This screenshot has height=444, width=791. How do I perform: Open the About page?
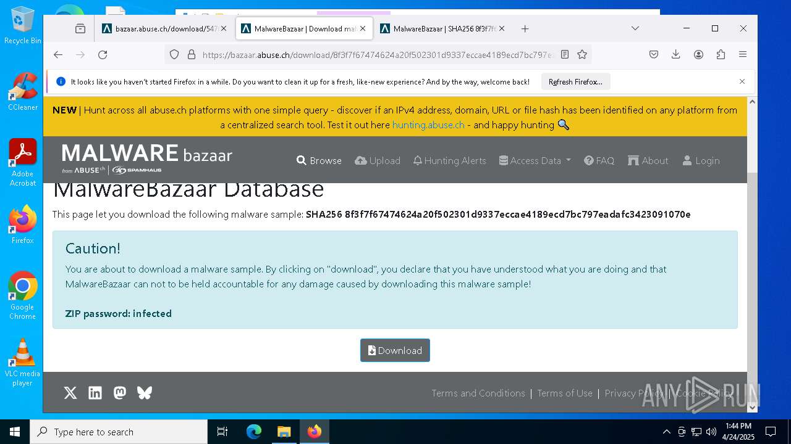tap(648, 160)
